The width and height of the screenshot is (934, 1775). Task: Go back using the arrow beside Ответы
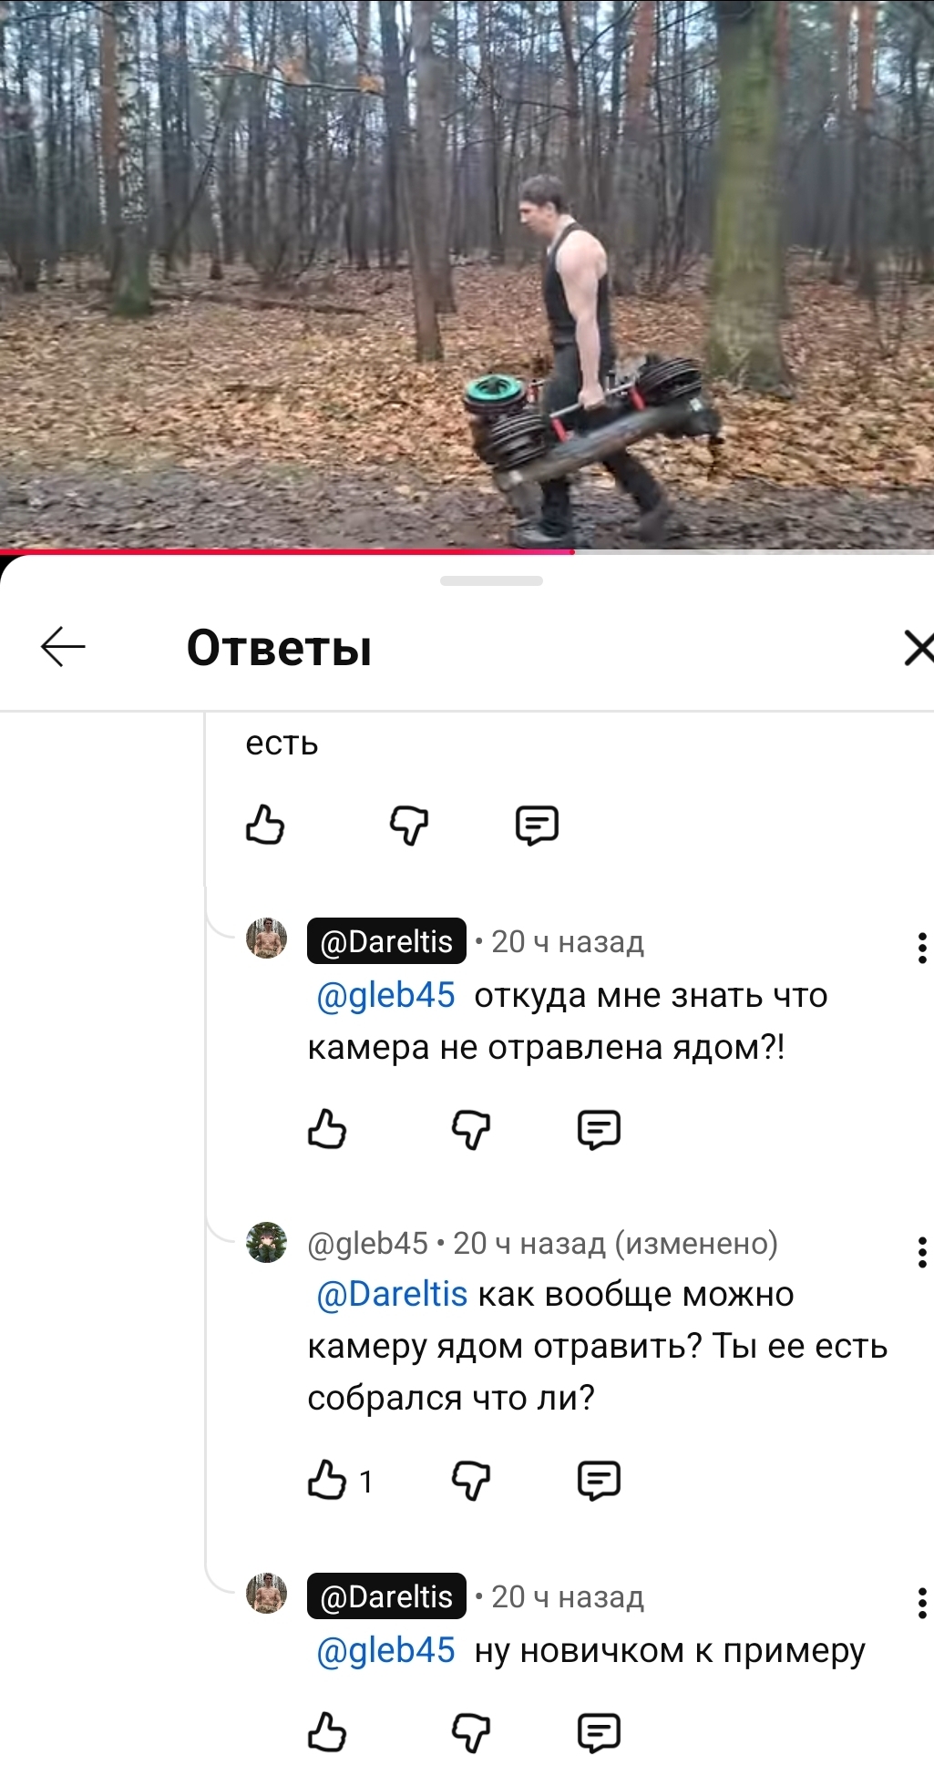pos(63,647)
